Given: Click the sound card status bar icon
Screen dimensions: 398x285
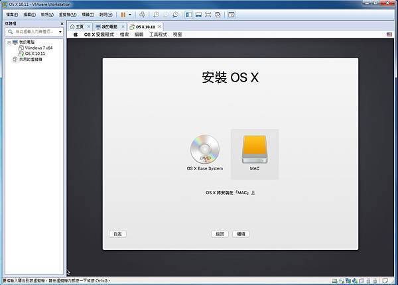Looking at the screenshot, I should (362, 281).
